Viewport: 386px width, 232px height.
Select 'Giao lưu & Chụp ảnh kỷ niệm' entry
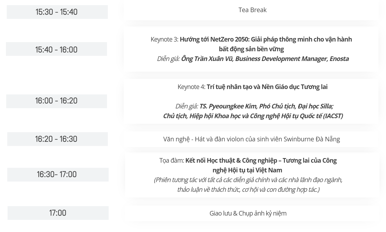248,213
